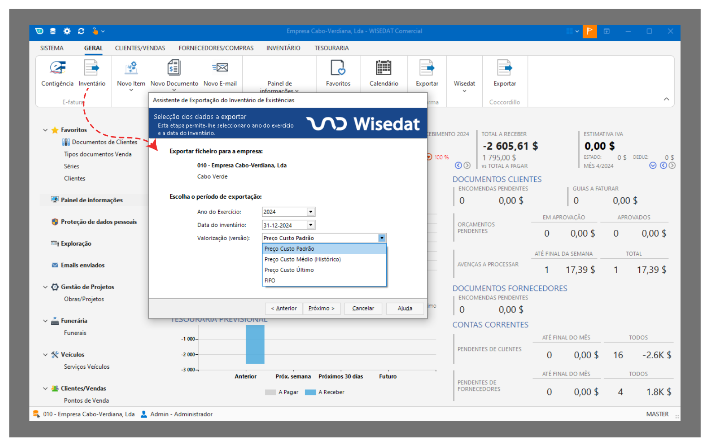Screen dimensions: 709x447
Task: Open the Calendário icon
Action: point(383,68)
